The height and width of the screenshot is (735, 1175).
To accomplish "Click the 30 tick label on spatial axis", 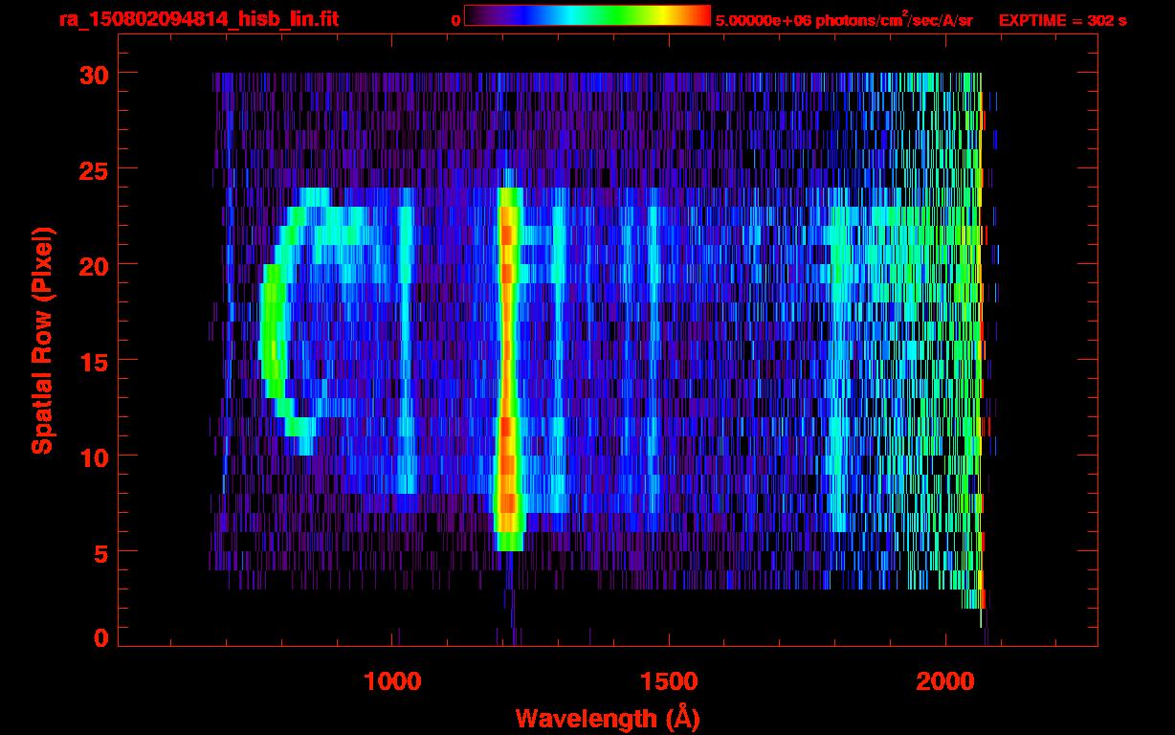I will (93, 74).
